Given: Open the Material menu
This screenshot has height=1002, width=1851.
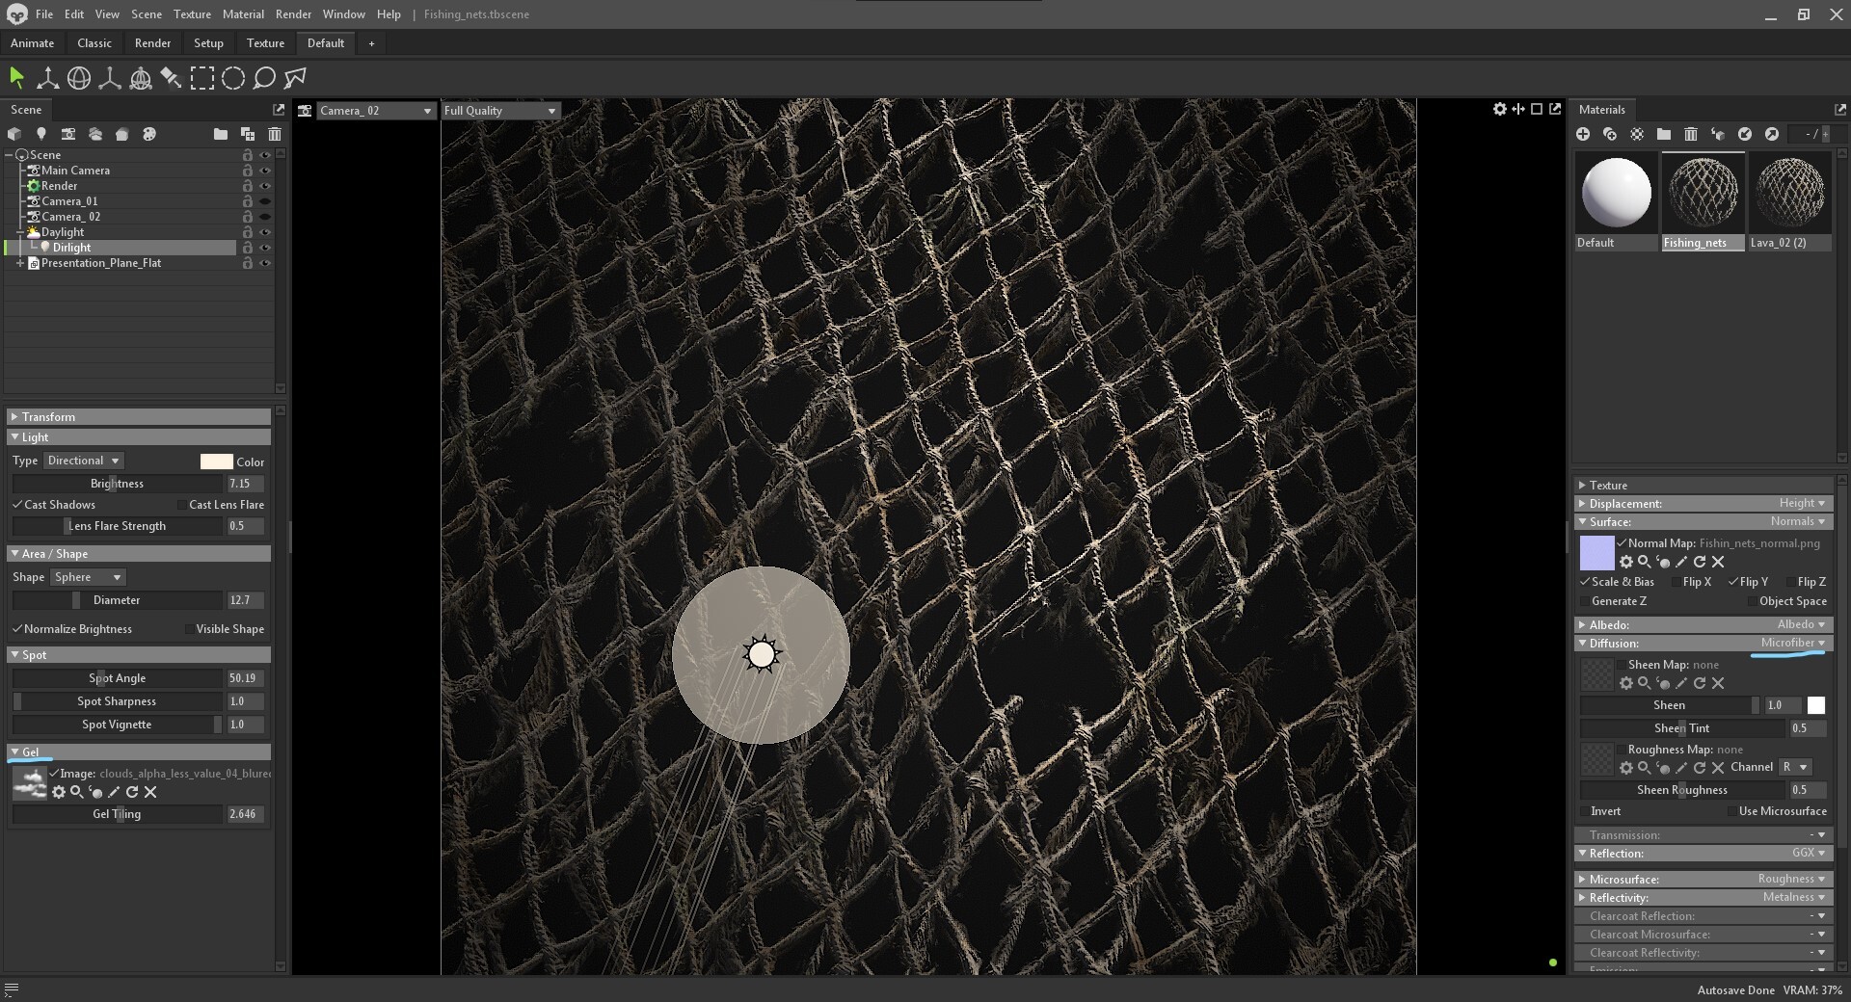Looking at the screenshot, I should pos(243,14).
